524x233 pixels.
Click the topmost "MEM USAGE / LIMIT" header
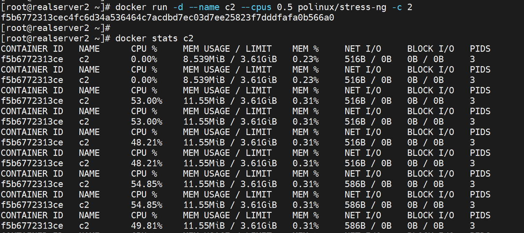[x=227, y=49]
